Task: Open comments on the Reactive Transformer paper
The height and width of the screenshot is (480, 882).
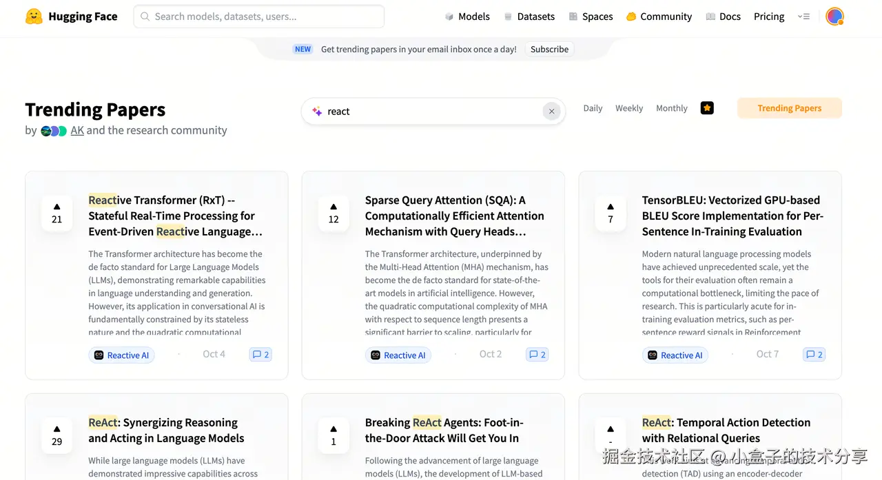Action: (260, 355)
